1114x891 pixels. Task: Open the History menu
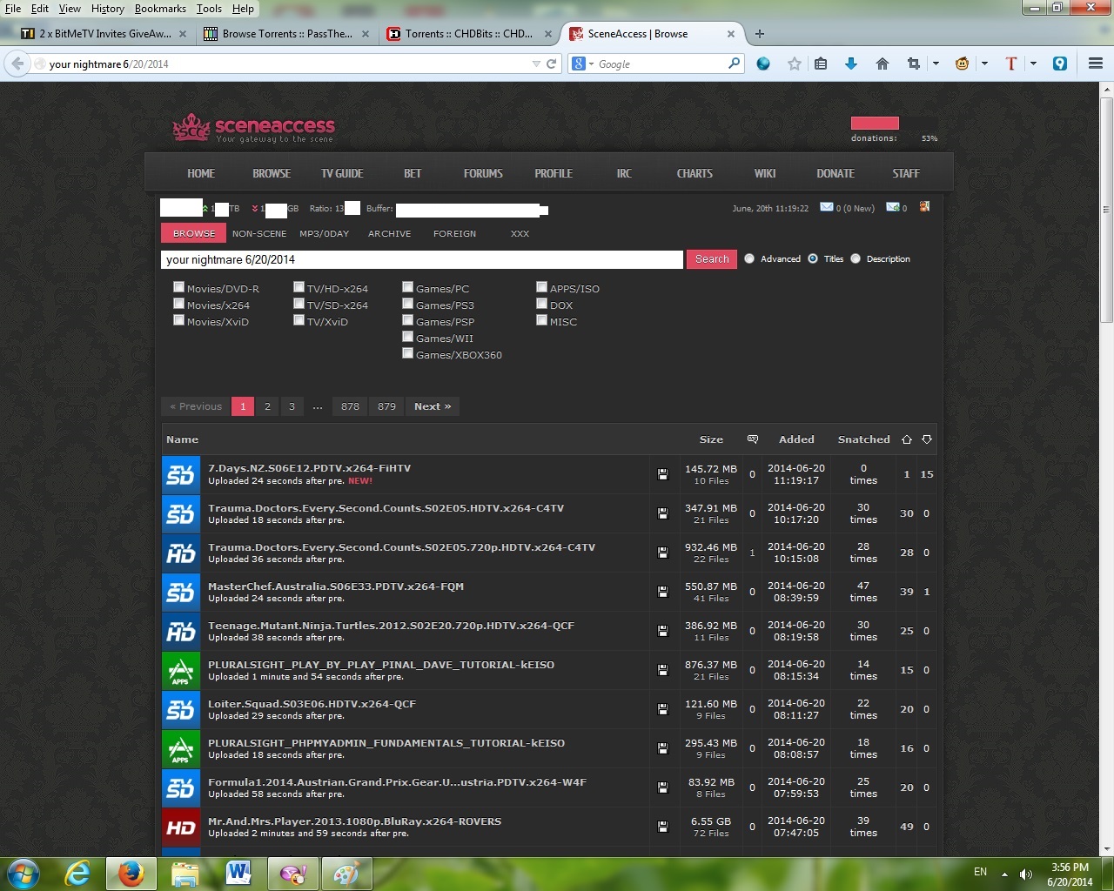[x=108, y=9]
